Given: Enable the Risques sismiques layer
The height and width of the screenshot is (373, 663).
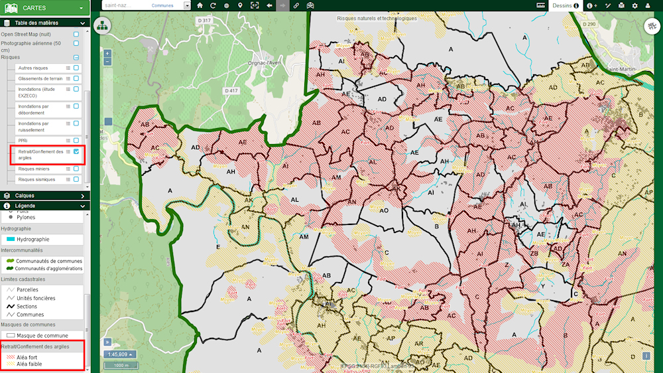Looking at the screenshot, I should click(x=76, y=179).
